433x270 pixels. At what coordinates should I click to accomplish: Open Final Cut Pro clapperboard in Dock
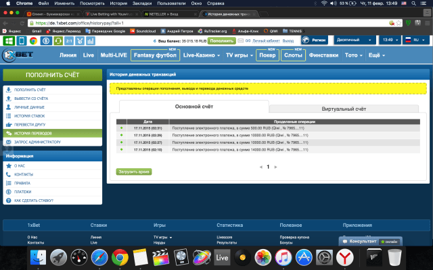point(160,257)
